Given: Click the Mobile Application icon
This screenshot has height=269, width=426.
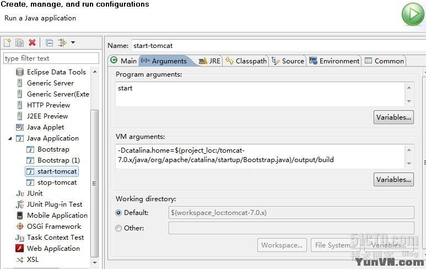Looking at the screenshot, I should click(20, 216).
